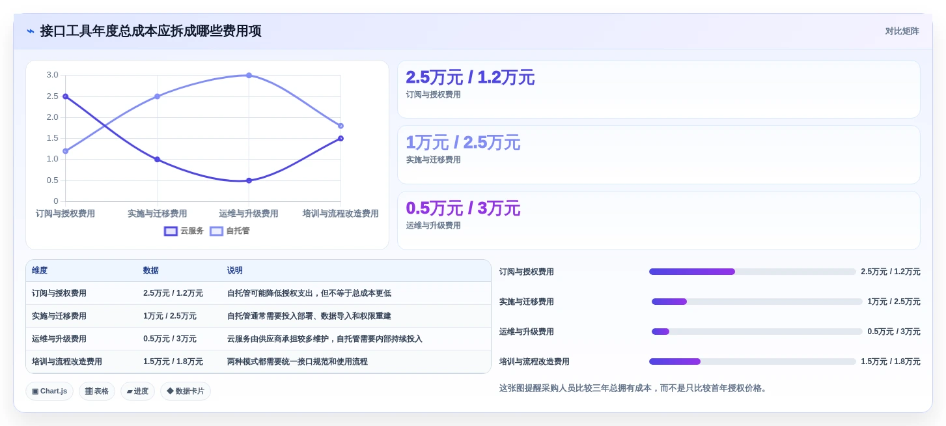Screen dimensions: 946x426
Task: Click 云服务 lowest point at 运维与升级费用
Action: [249, 180]
